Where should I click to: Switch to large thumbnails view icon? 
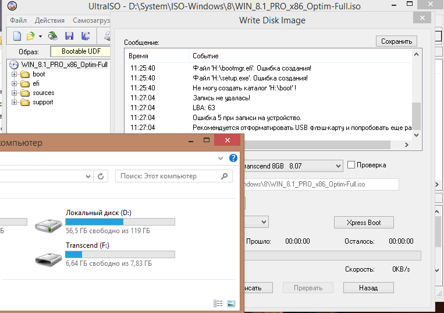231,304
